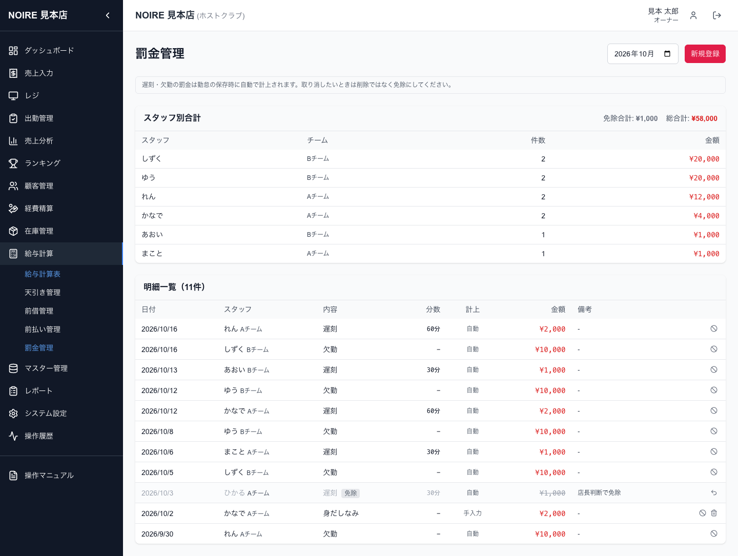Waive the 2026/10/2 身だしなみ penalty
The image size is (738, 556).
click(703, 513)
